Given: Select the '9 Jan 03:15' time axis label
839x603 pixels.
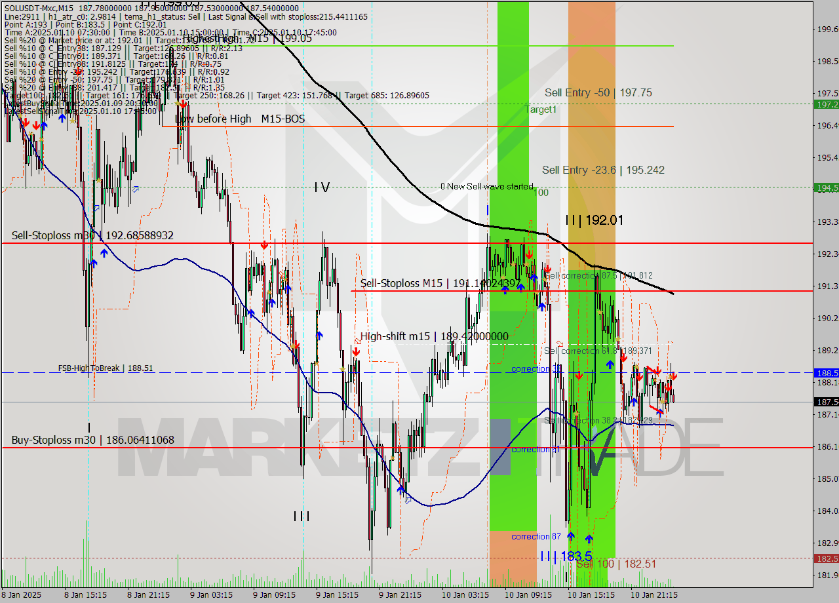Looking at the screenshot, I should [211, 595].
